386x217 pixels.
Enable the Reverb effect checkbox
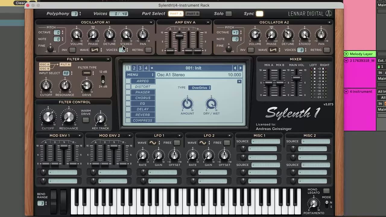[128, 115]
